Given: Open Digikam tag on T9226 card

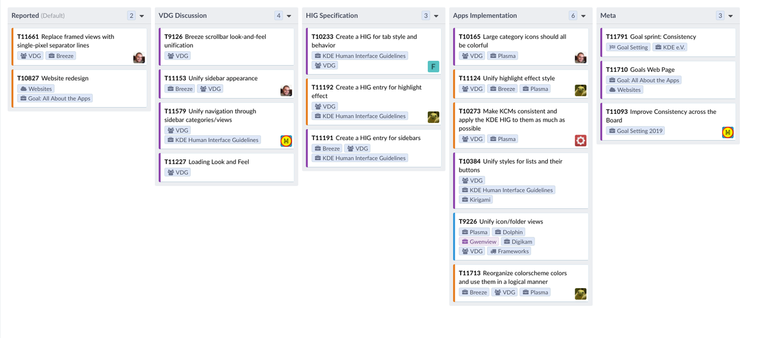Looking at the screenshot, I should [518, 242].
